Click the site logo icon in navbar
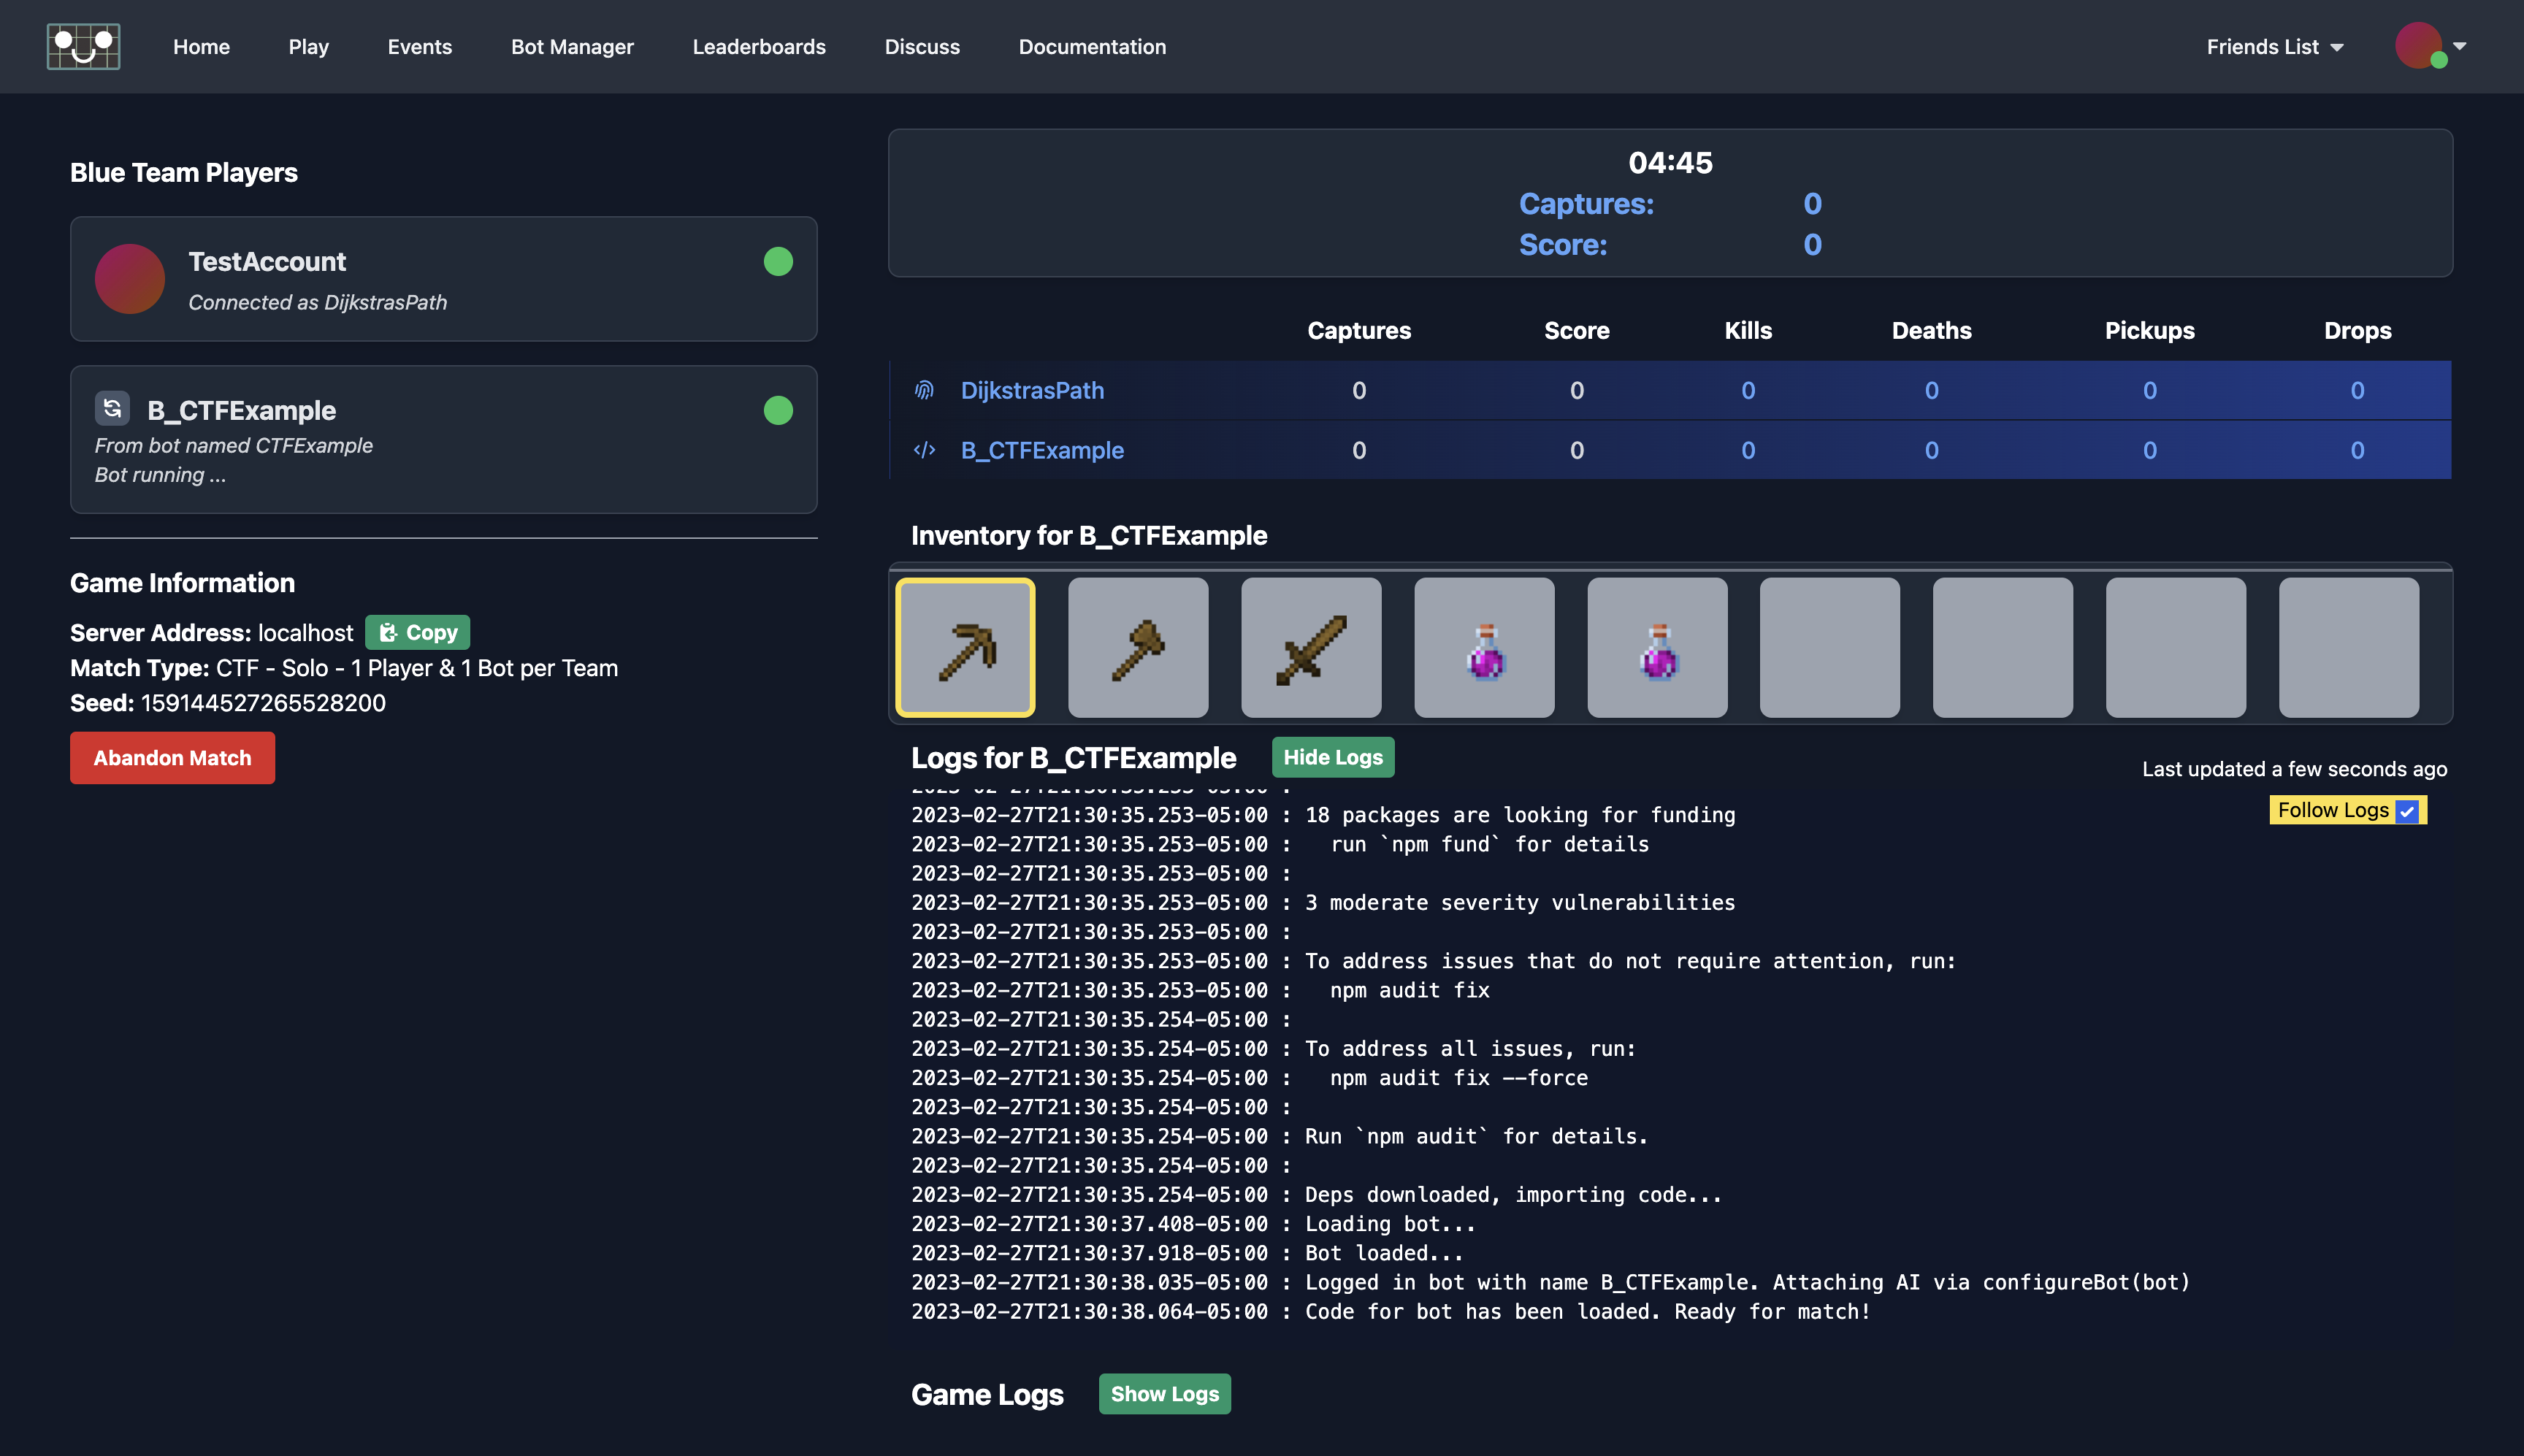The width and height of the screenshot is (2524, 1456). pyautogui.click(x=84, y=46)
